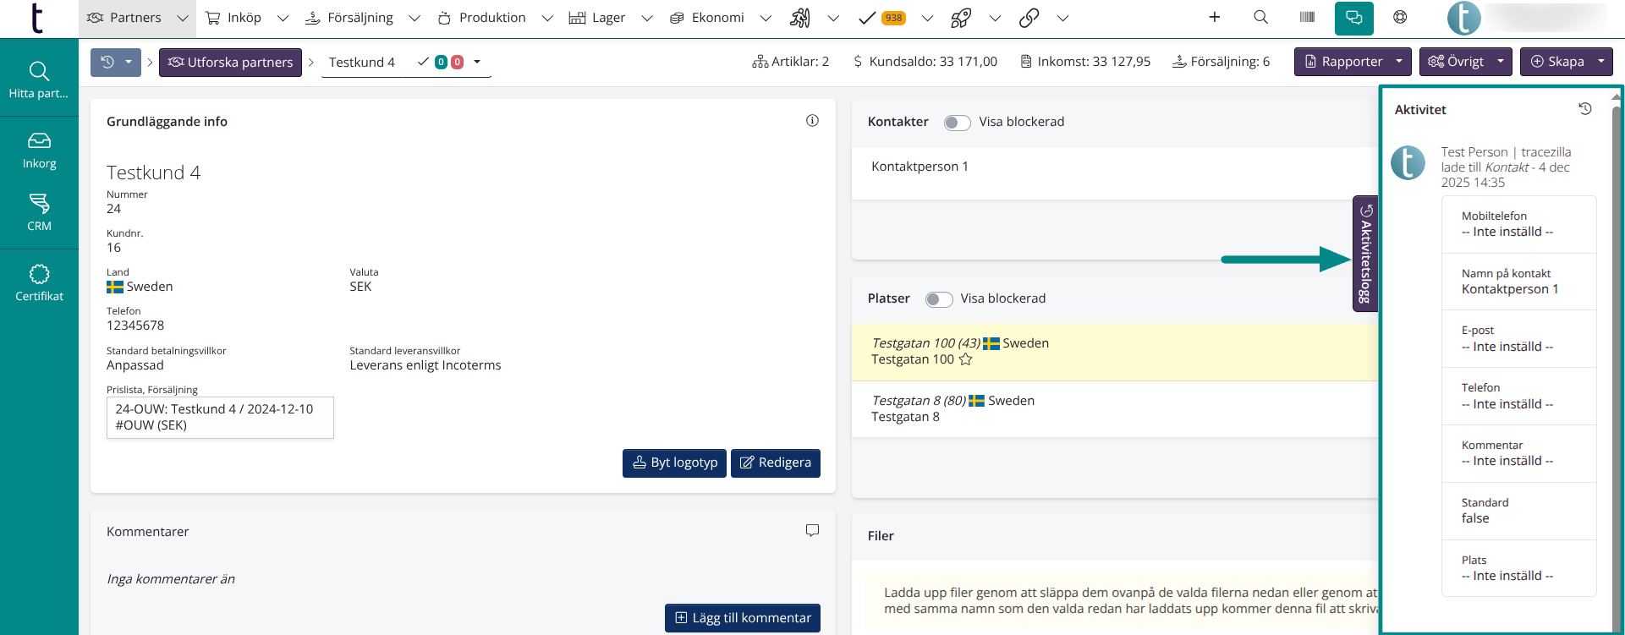The width and height of the screenshot is (1625, 635).
Task: Click the search magnifier icon in top bar
Action: 1260,18
